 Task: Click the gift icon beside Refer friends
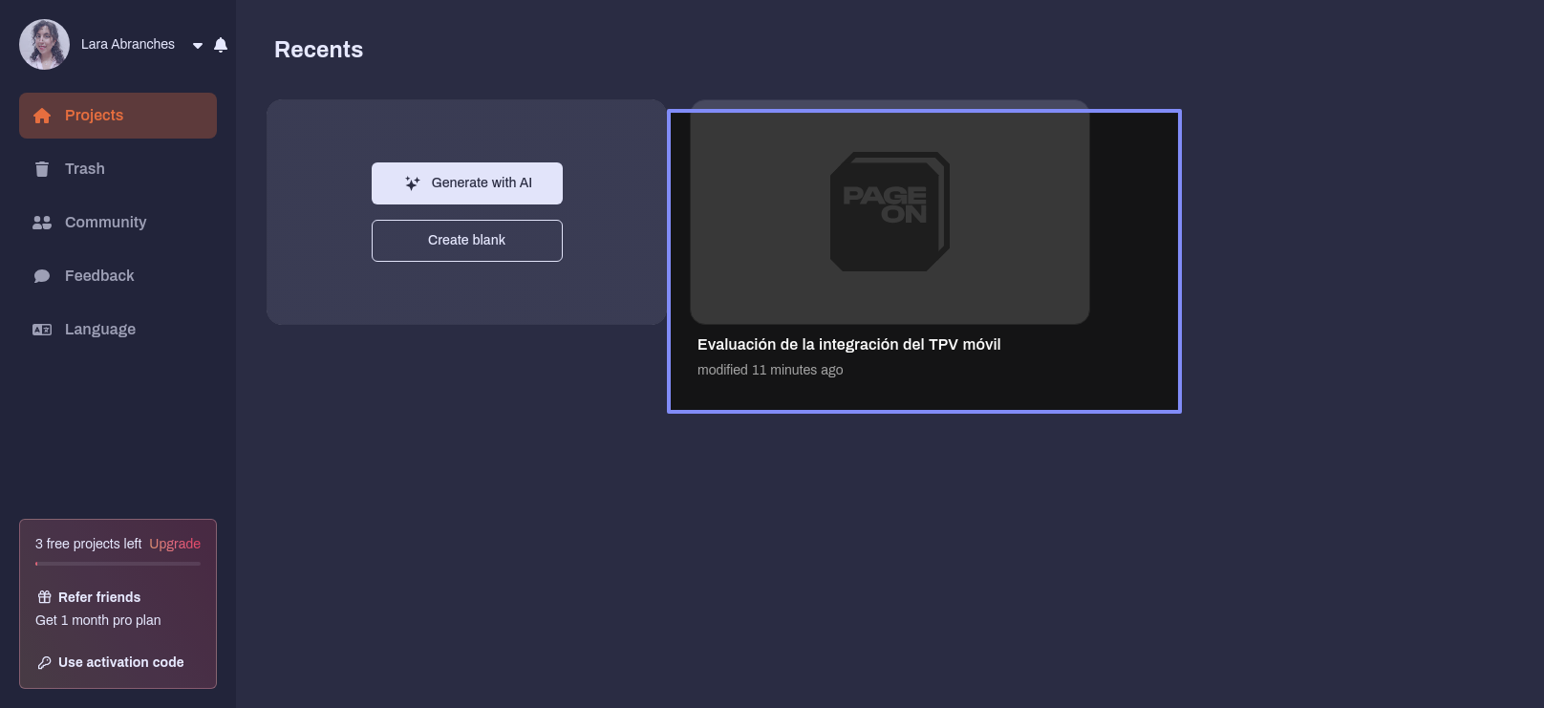(x=44, y=597)
